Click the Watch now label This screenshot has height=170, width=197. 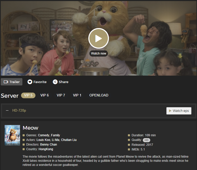pyautogui.click(x=99, y=53)
